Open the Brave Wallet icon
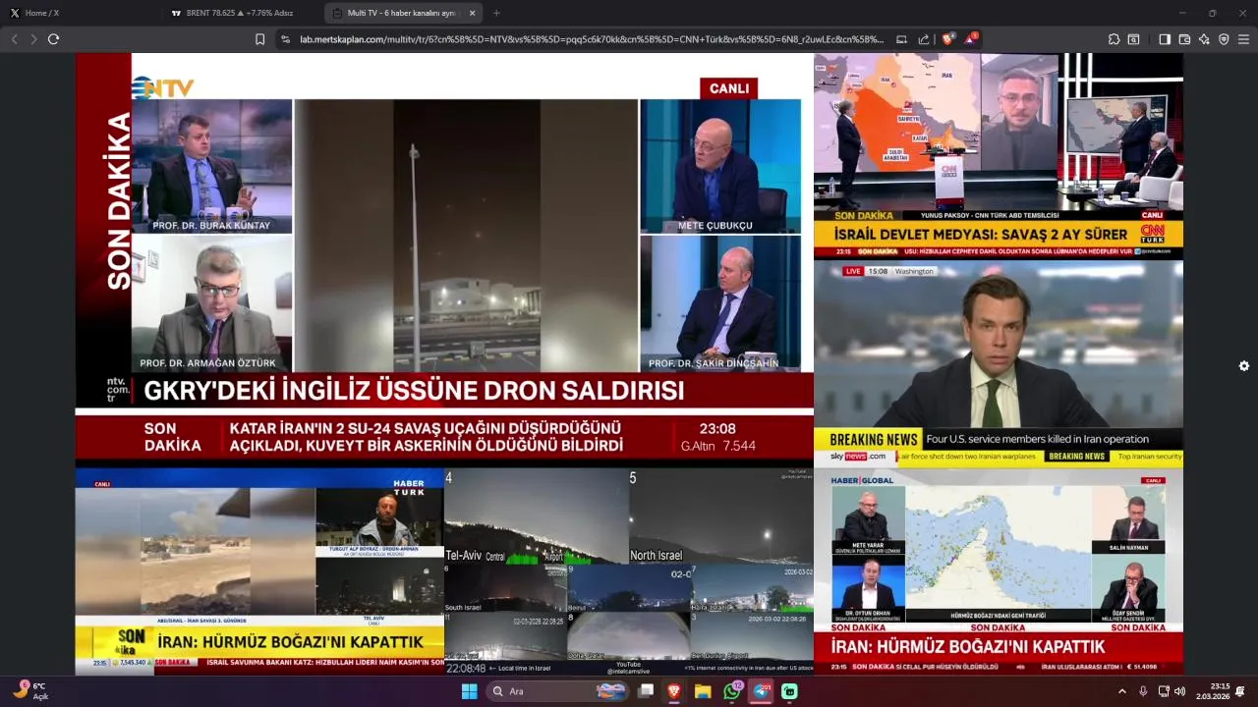Viewport: 1258px width, 707px height. click(1184, 39)
